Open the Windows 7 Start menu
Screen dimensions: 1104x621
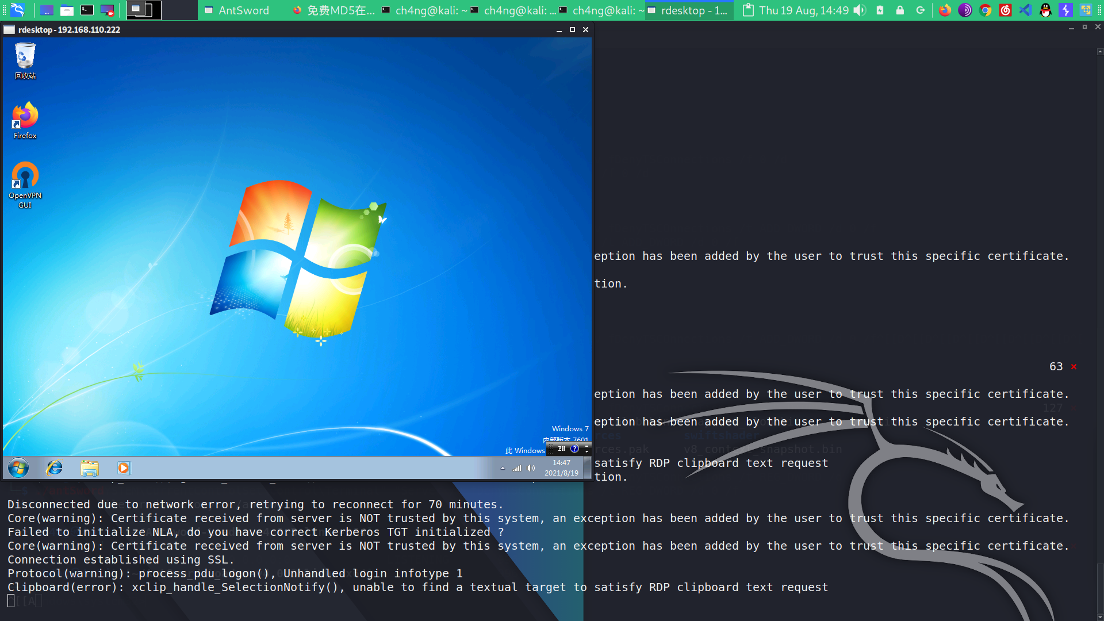point(18,468)
